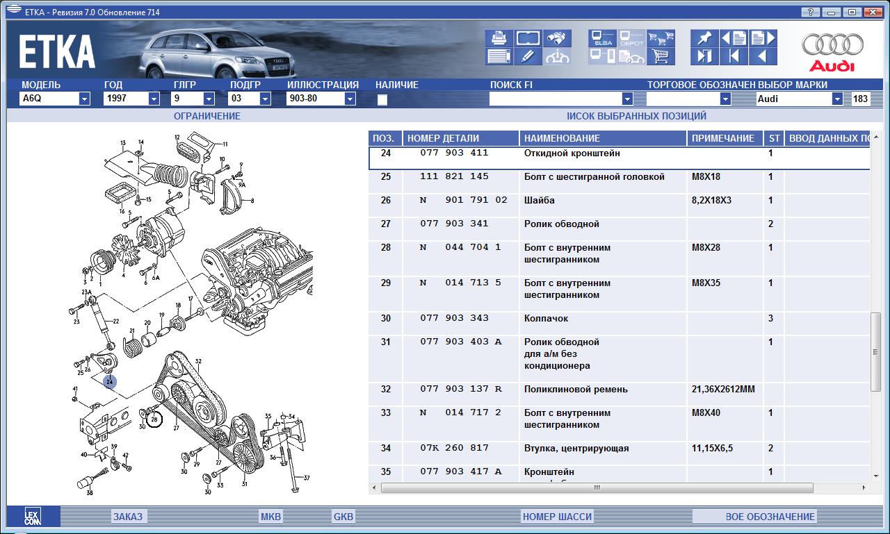Click the list view icon
The image size is (890, 534).
click(x=500, y=56)
